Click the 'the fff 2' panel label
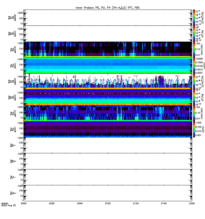The height and width of the screenshot is (219, 205). tap(13, 161)
